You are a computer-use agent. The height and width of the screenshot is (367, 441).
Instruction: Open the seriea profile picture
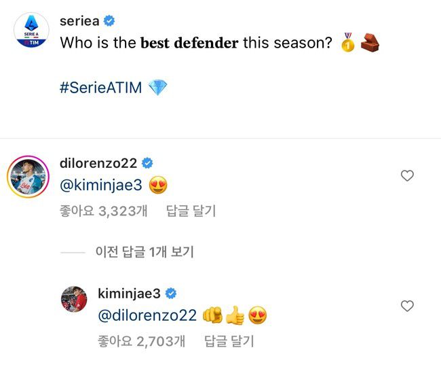tap(31, 29)
